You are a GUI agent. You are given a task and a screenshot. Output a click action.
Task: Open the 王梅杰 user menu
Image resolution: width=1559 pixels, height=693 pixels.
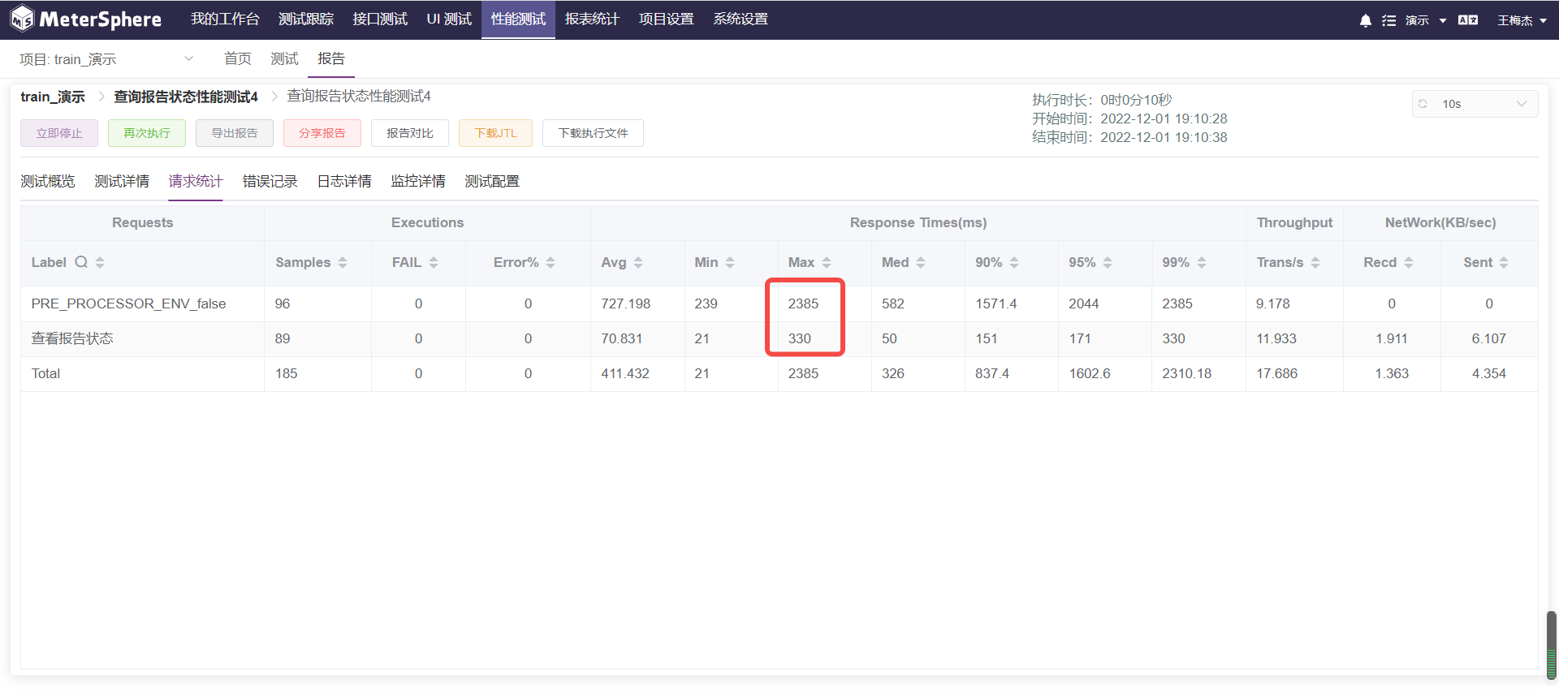(1522, 20)
